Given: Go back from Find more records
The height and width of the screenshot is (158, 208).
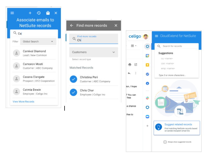Looking at the screenshot, I should click(x=72, y=26).
